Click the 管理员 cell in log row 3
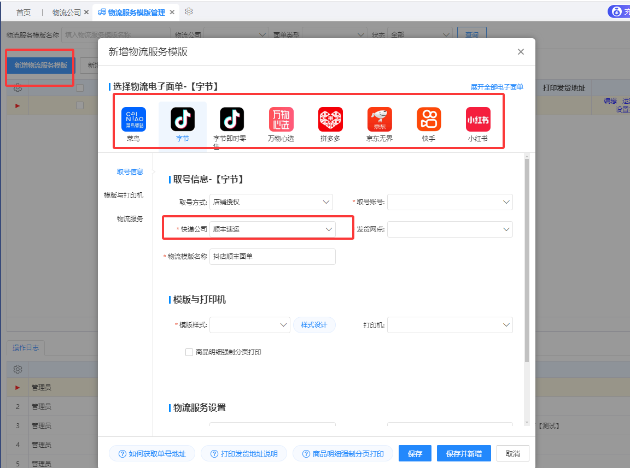630x468 pixels. point(42,425)
